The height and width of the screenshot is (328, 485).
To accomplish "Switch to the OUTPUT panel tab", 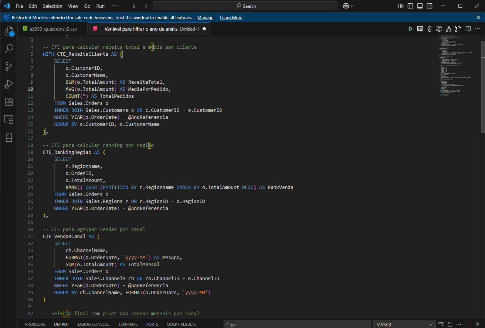I will click(61, 324).
